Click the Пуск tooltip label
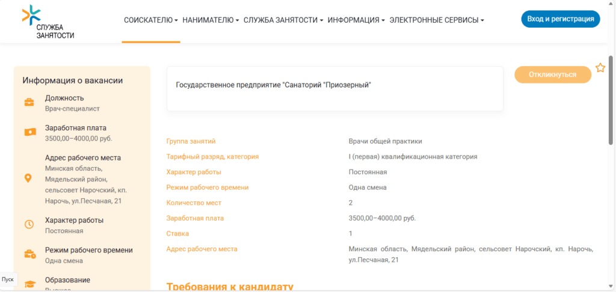 pos(8,279)
